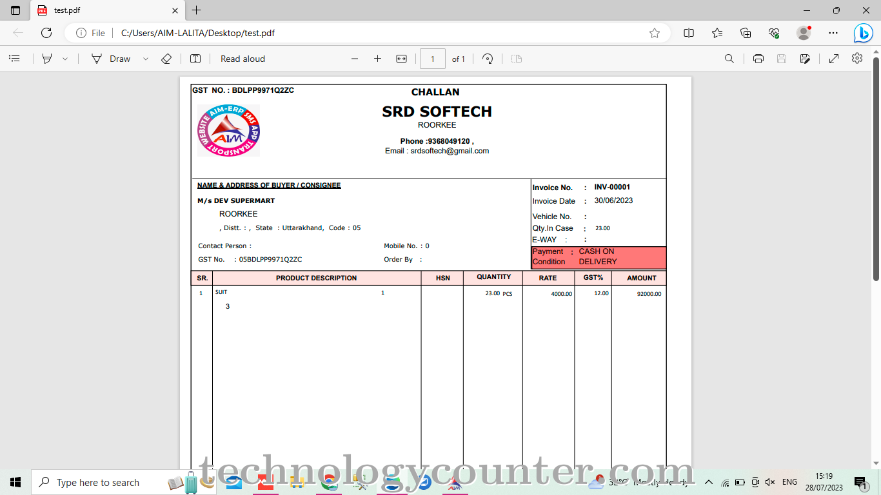Image resolution: width=881 pixels, height=495 pixels.
Task: Show hidden system tray icons
Action: pos(708,482)
